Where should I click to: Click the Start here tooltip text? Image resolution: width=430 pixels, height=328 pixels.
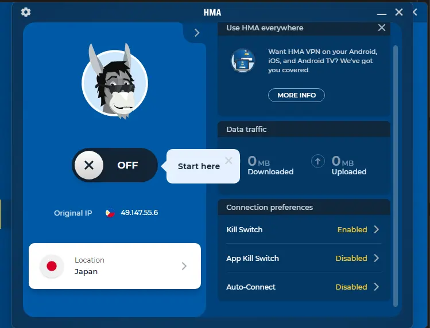tap(199, 166)
